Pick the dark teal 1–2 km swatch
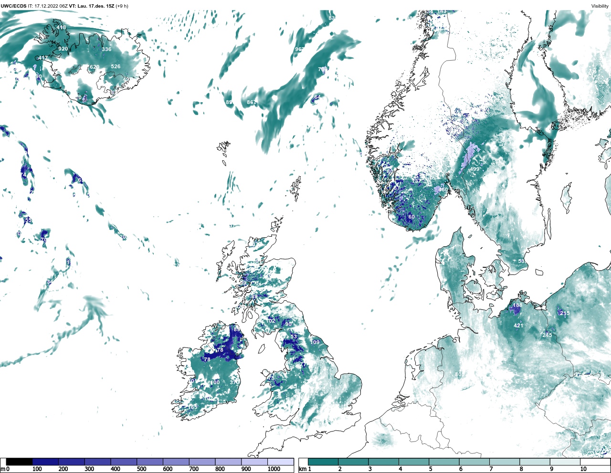This screenshot has height=473, width=611. pyautogui.click(x=323, y=462)
